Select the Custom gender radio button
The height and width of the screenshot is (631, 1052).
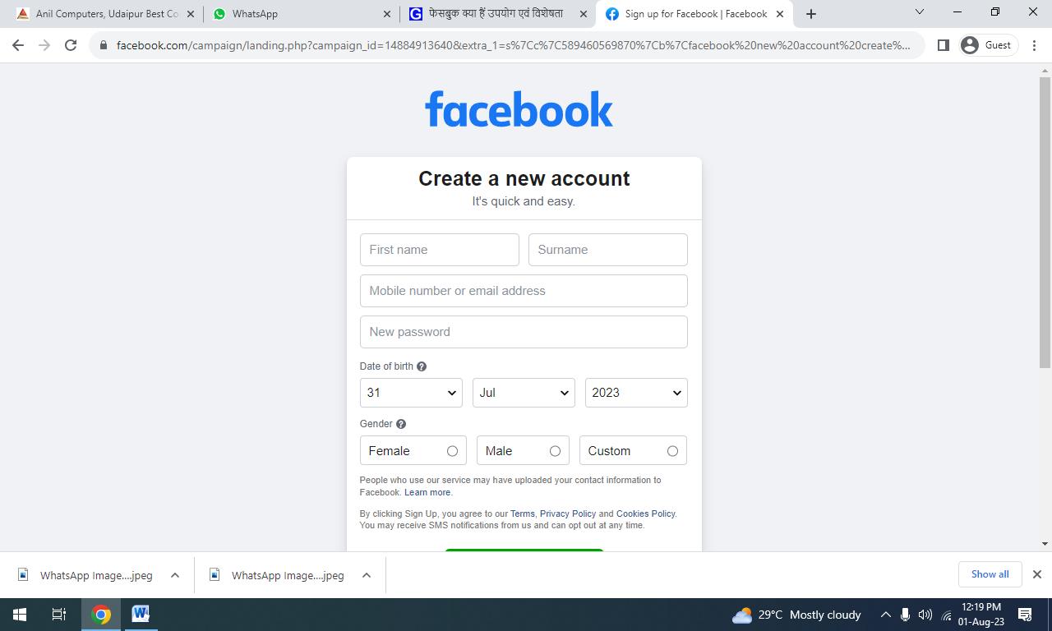[672, 451]
